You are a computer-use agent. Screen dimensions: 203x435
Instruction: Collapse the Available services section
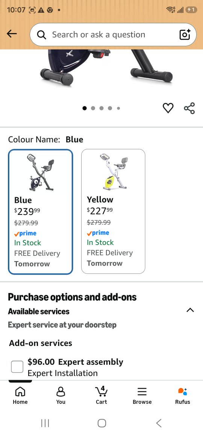[x=190, y=310]
